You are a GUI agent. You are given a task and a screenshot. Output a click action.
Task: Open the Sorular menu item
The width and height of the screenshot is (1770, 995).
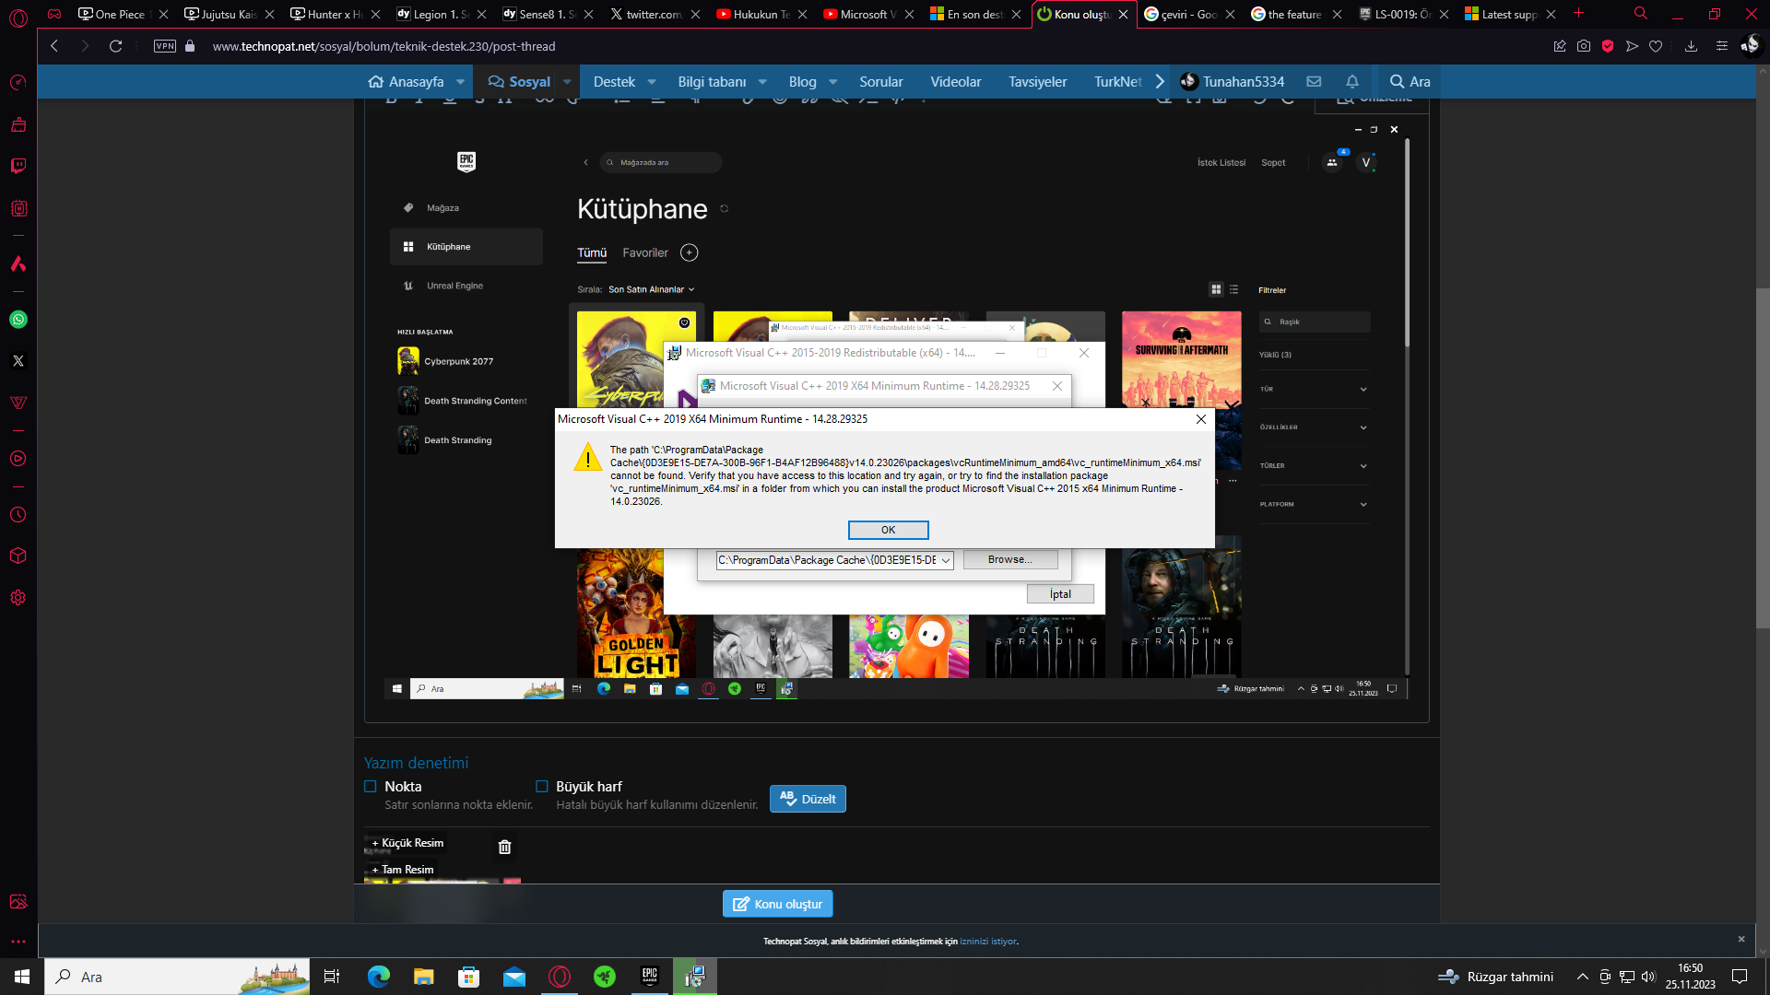point(880,81)
